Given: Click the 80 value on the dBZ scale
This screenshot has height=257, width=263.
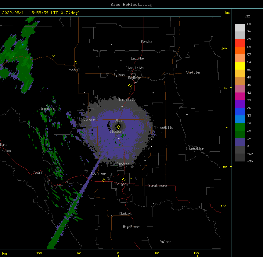Looking at the screenshot, I should pos(249,24).
